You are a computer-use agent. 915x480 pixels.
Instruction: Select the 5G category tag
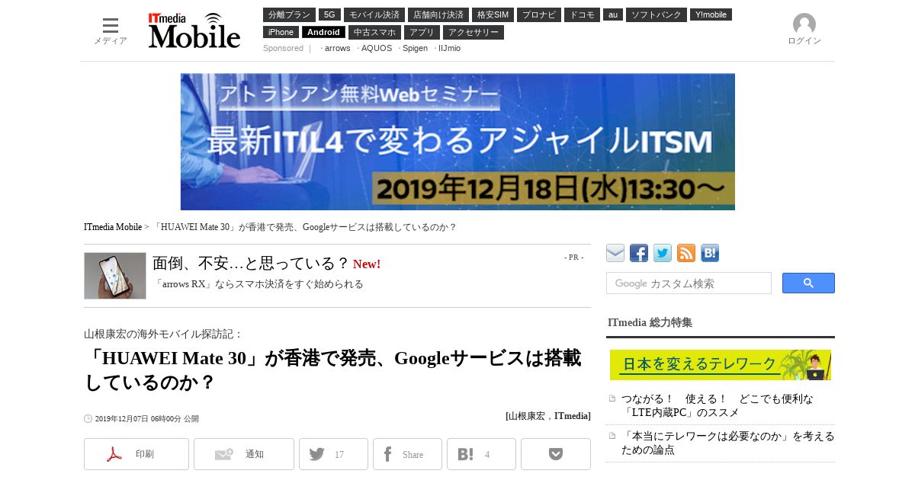(329, 14)
